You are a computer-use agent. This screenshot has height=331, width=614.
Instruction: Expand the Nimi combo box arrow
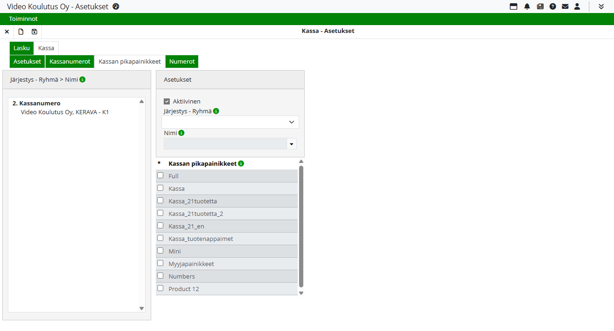pyautogui.click(x=292, y=144)
